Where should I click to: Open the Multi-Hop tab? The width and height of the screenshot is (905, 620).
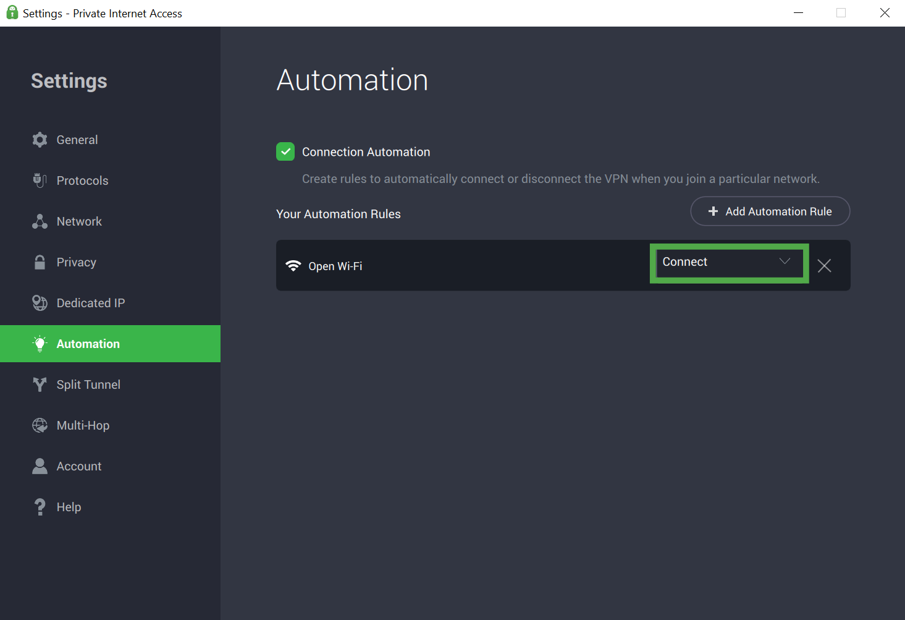tap(110, 425)
